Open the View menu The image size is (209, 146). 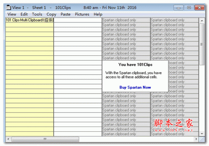click(x=12, y=14)
